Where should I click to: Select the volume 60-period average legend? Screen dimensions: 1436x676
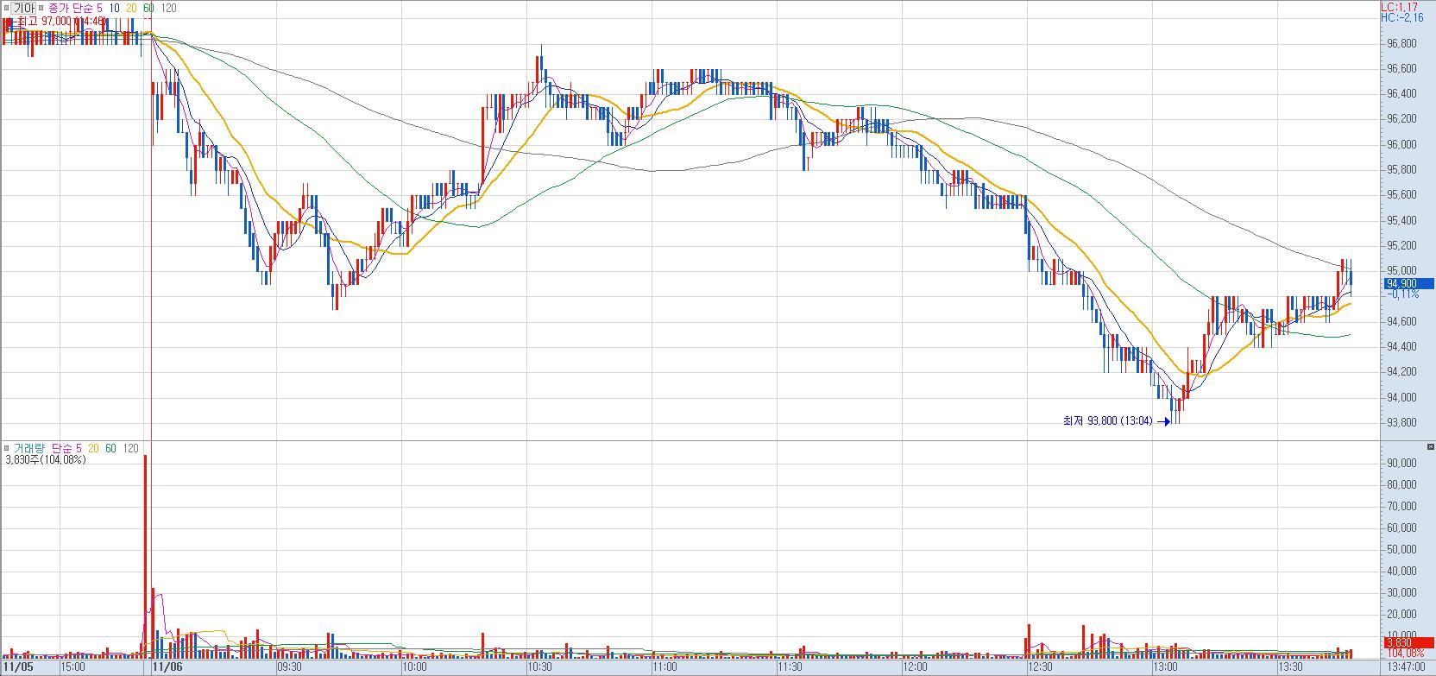coord(110,448)
